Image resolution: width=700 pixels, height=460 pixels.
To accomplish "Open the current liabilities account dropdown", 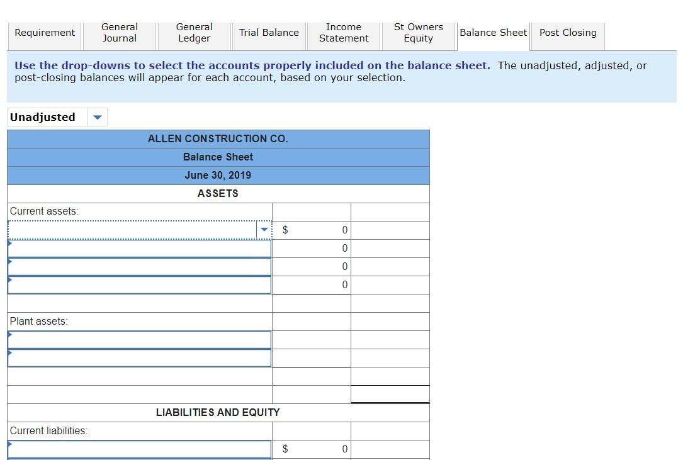I will click(x=138, y=449).
